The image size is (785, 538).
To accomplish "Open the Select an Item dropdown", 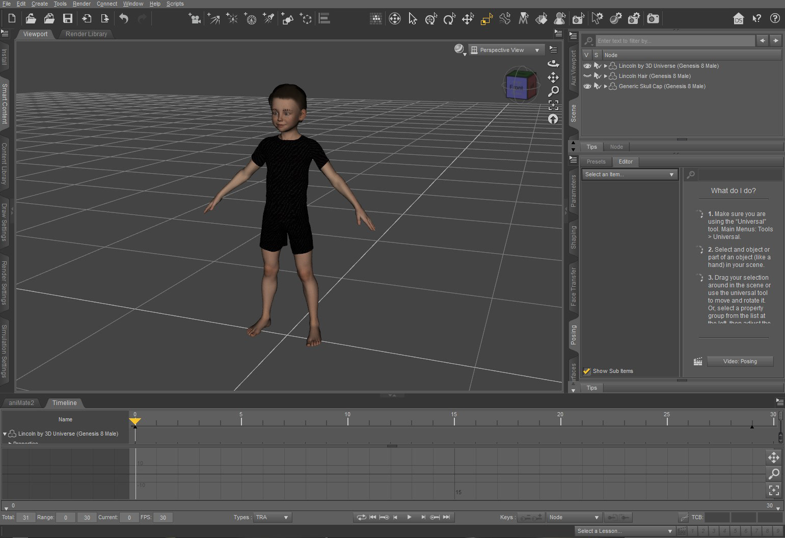I will (x=629, y=174).
